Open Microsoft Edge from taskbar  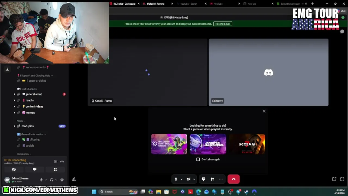tap(198, 192)
